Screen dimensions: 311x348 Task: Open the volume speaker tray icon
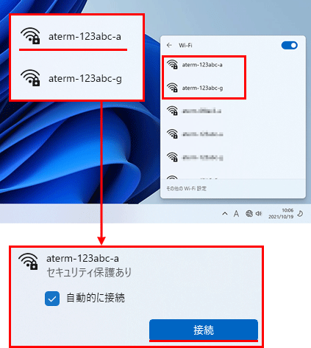coord(259,214)
